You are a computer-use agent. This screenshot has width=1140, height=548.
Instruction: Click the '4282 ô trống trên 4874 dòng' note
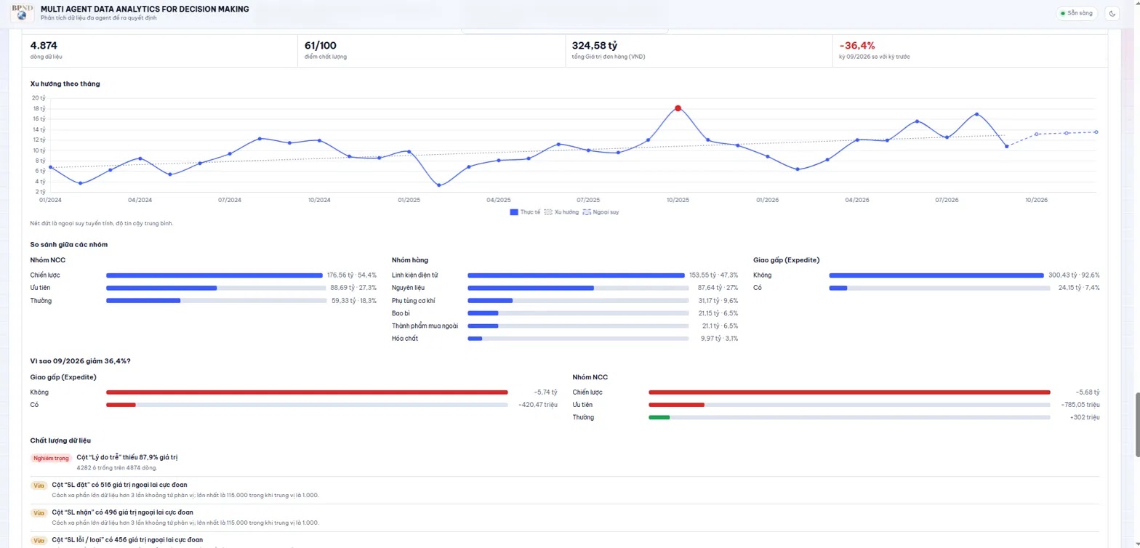click(x=116, y=467)
